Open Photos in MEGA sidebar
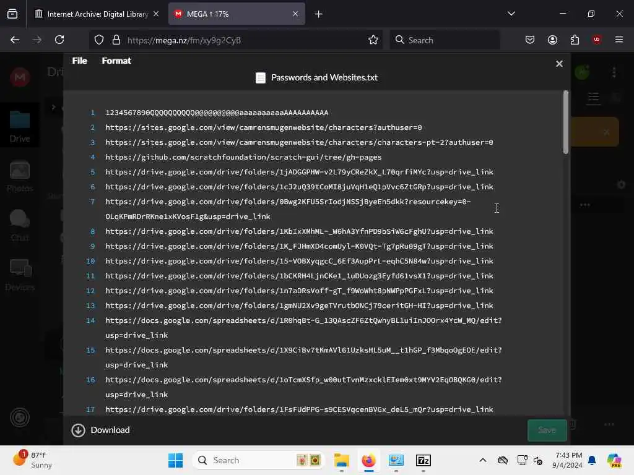634x475 pixels. (x=20, y=176)
